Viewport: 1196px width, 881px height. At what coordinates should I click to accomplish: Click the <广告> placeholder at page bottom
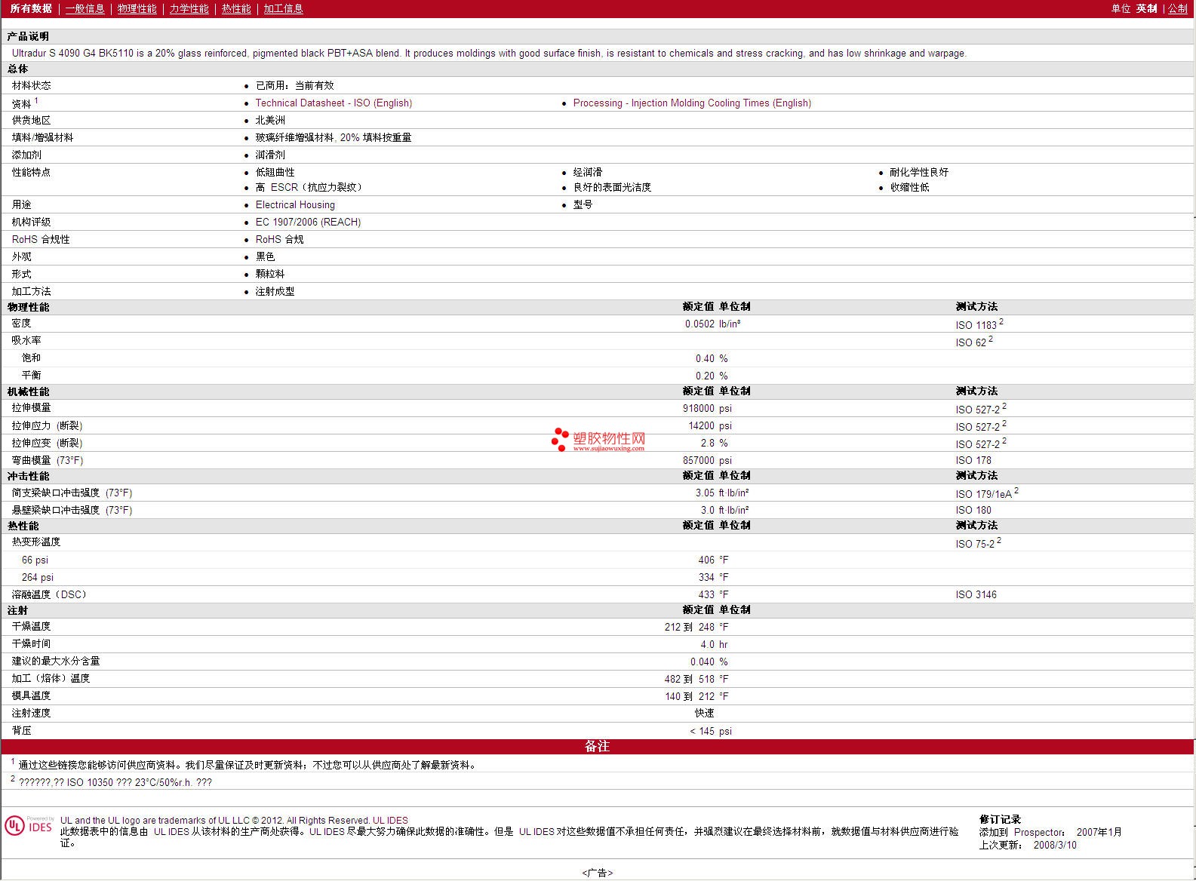[x=597, y=873]
